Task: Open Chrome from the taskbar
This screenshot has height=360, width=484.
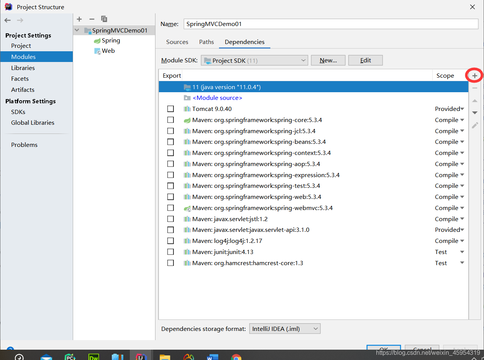Action: [x=236, y=357]
